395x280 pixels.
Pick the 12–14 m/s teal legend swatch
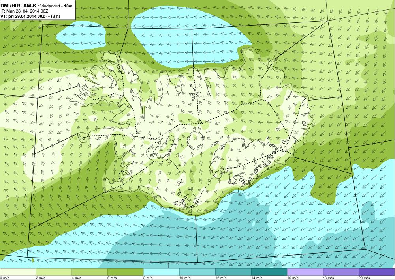233,272
